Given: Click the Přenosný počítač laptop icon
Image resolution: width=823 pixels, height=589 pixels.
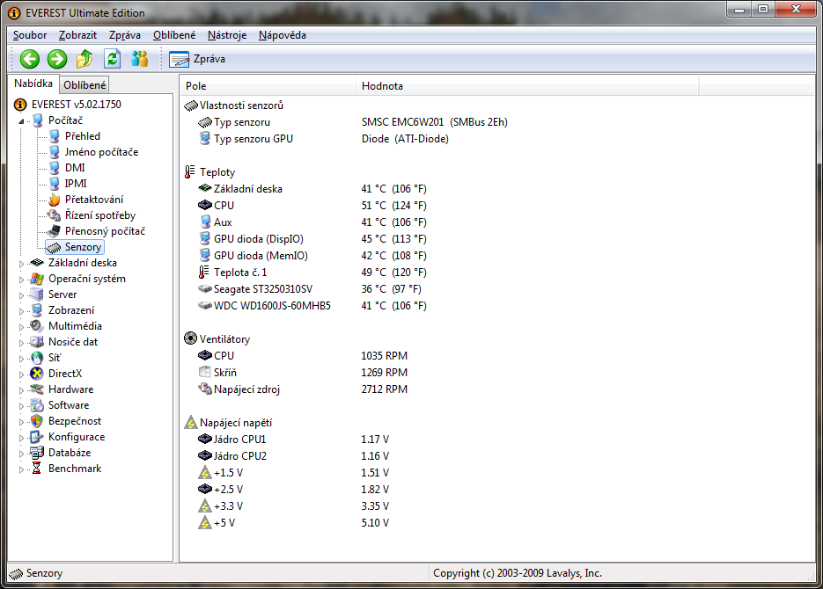Looking at the screenshot, I should tap(54, 231).
